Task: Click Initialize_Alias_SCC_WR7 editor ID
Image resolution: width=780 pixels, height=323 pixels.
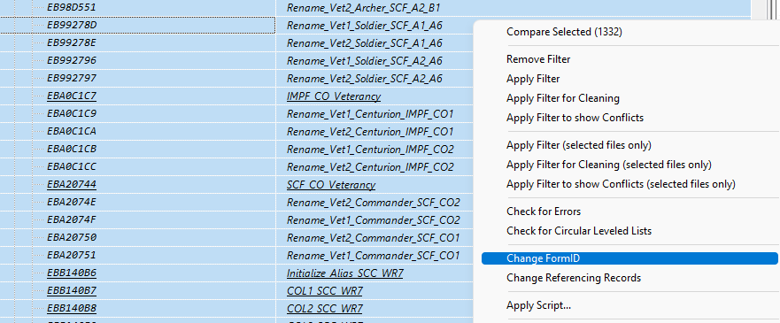Action: 344,273
